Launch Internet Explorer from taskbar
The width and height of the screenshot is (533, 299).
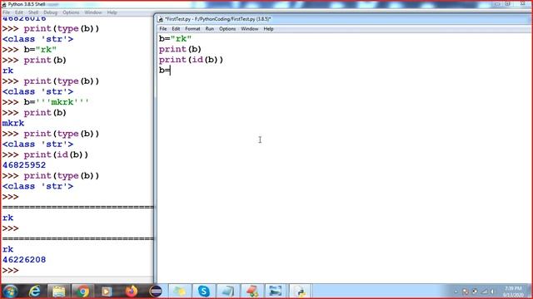[x=35, y=292]
